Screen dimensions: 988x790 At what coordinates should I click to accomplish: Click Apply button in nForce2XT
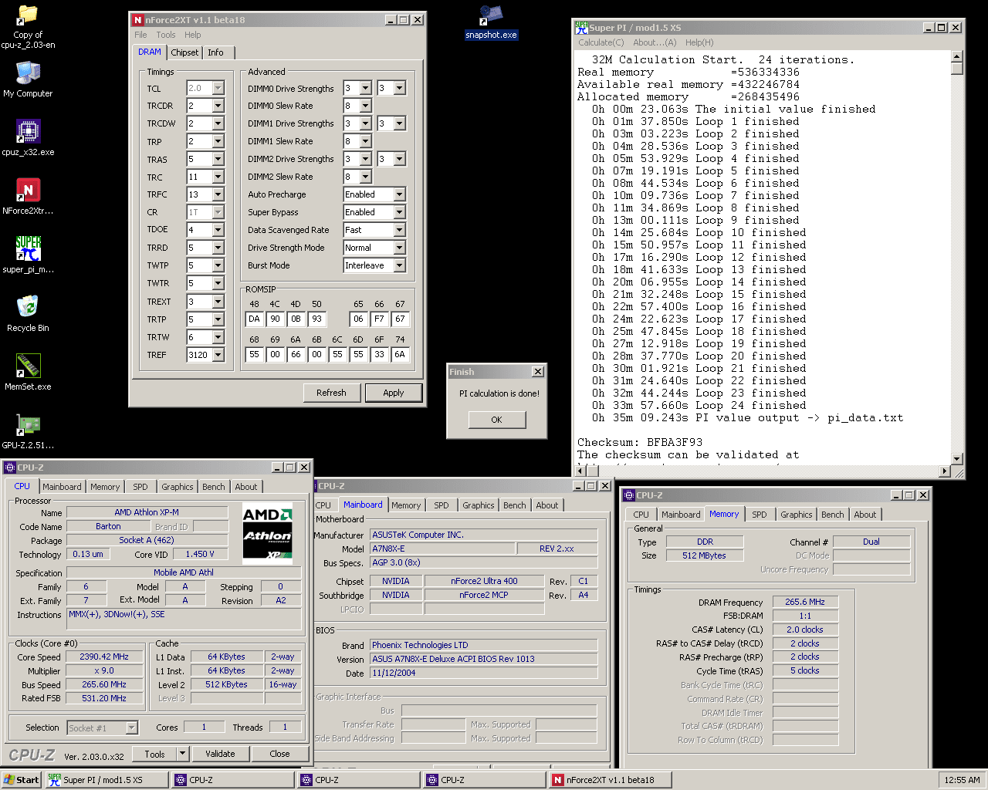coord(394,393)
